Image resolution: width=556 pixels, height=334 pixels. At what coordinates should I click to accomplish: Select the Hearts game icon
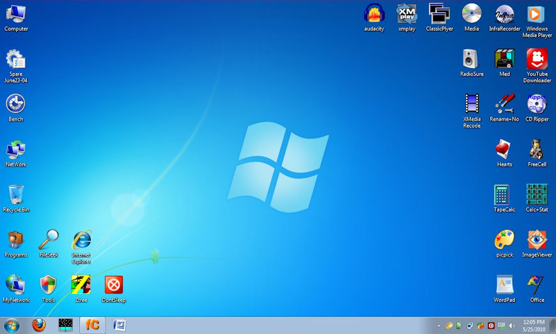tap(505, 154)
